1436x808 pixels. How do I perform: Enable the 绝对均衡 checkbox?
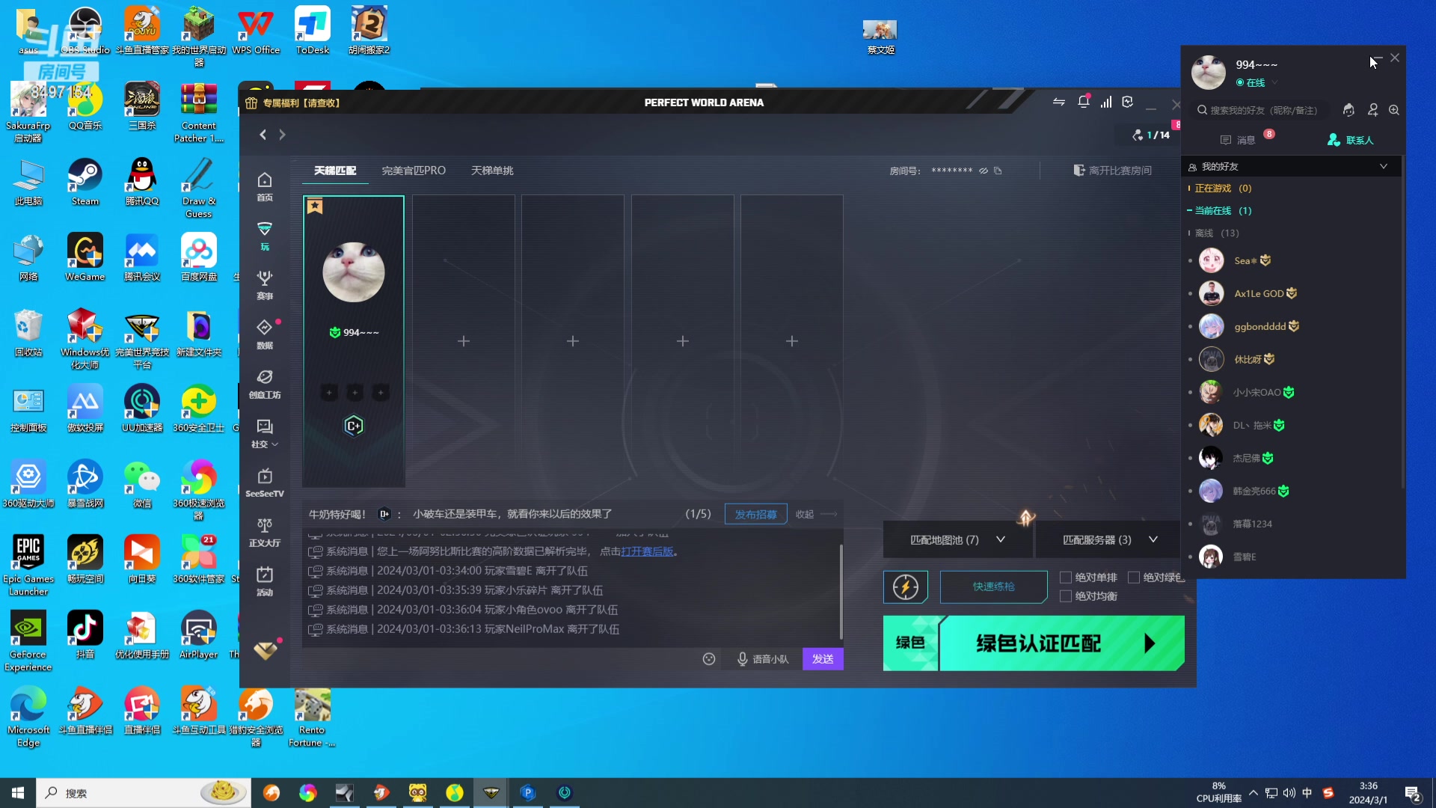(1066, 596)
